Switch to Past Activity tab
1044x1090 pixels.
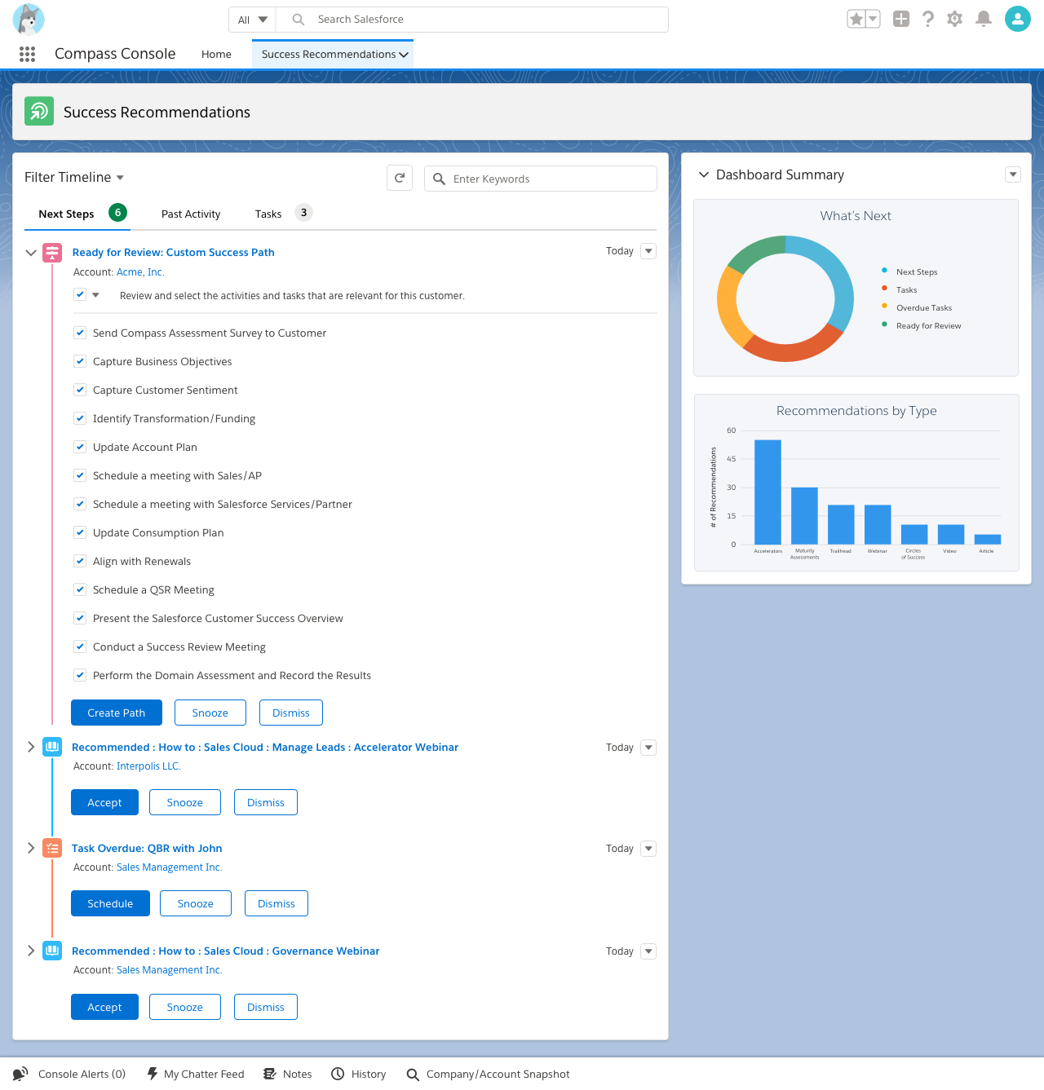tap(191, 214)
